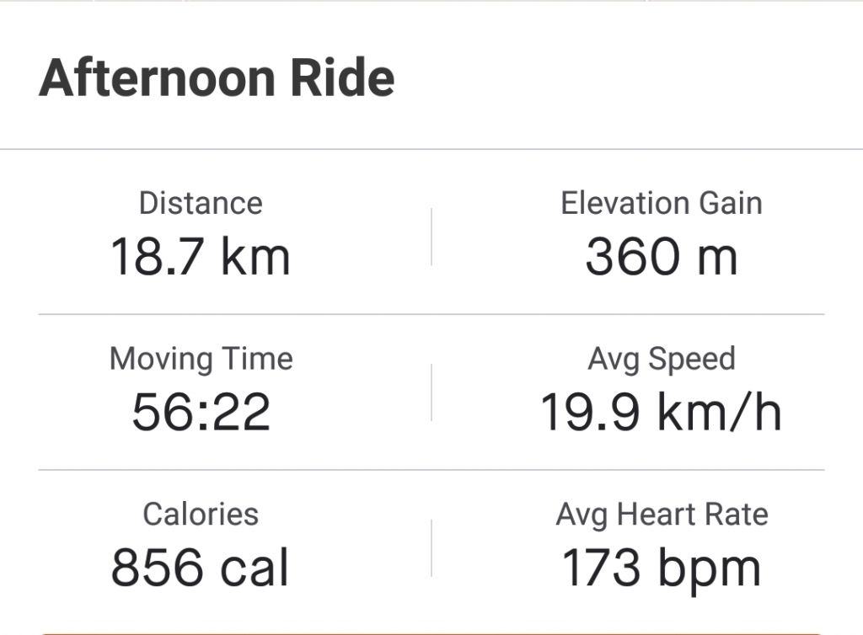Screen dimensions: 863x635
Task: Select the Distance label
Action: tap(201, 203)
